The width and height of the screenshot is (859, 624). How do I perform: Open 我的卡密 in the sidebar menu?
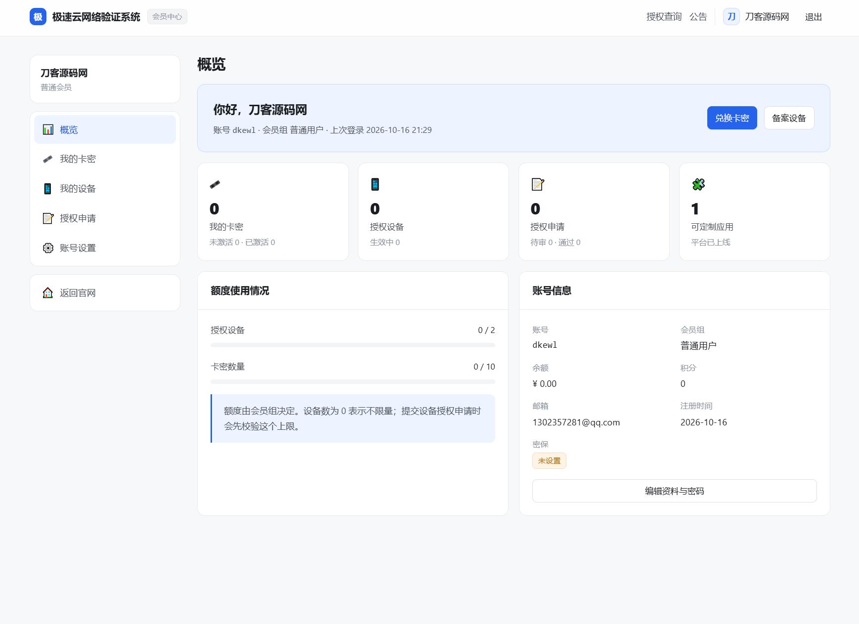pyautogui.click(x=105, y=159)
